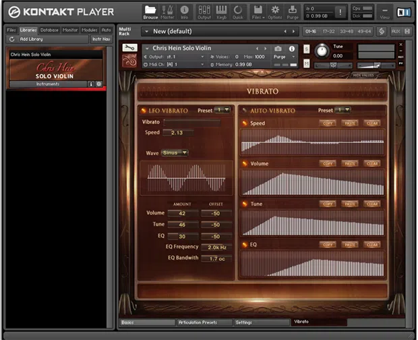Switch to the Database tab
418x340 pixels.
click(x=49, y=30)
